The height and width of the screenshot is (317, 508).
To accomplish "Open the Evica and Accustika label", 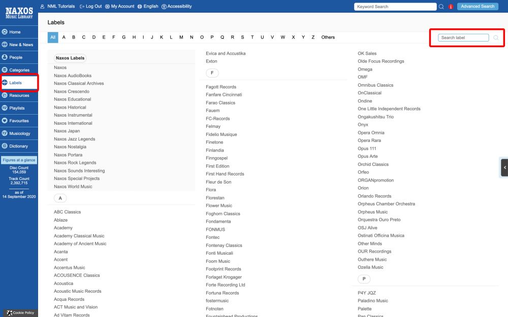I will tap(226, 53).
